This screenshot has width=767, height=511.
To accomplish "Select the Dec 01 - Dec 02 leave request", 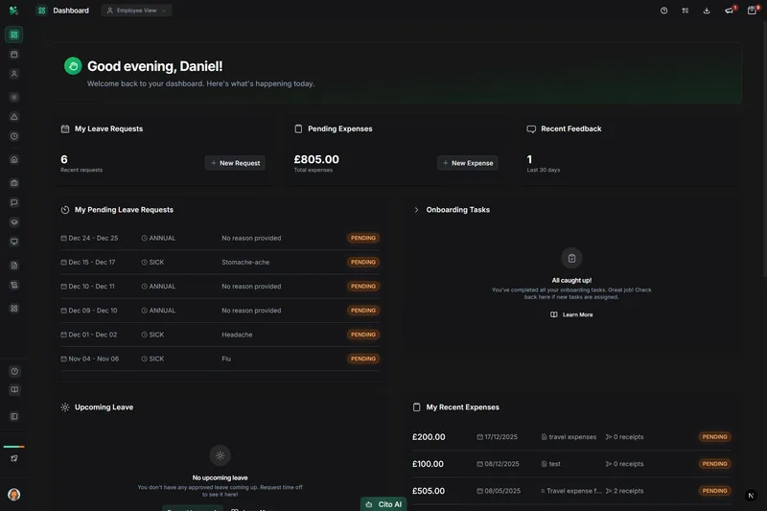I will (x=221, y=335).
